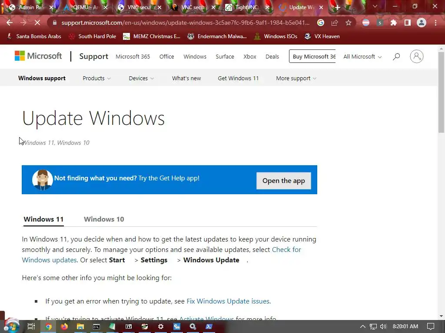Click the volume speaker tray icon
This screenshot has height=333, width=445.
(383, 326)
